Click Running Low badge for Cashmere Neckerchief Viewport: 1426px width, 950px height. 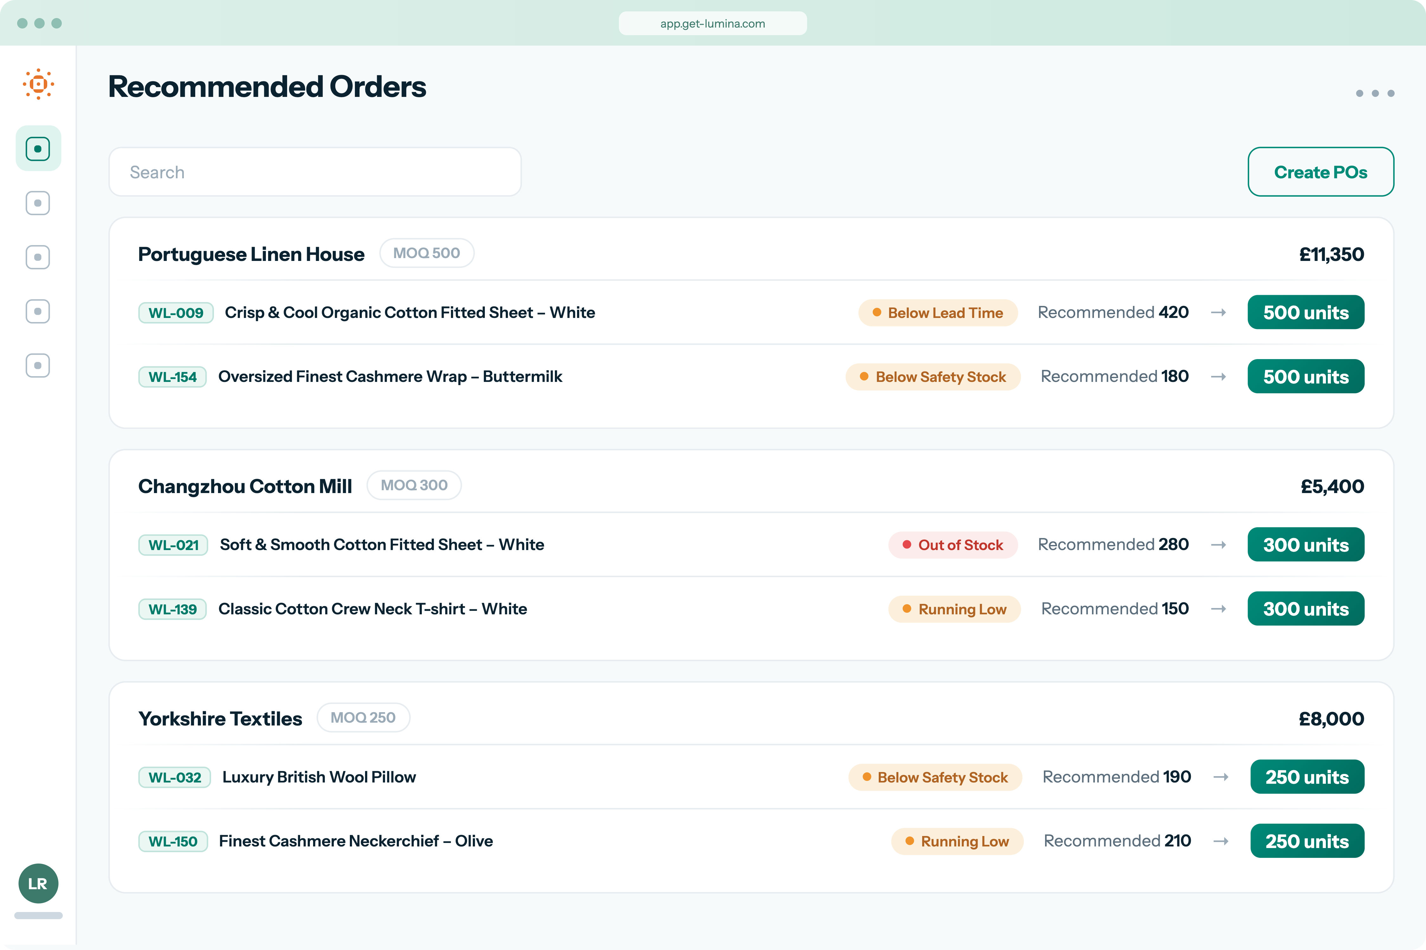957,841
